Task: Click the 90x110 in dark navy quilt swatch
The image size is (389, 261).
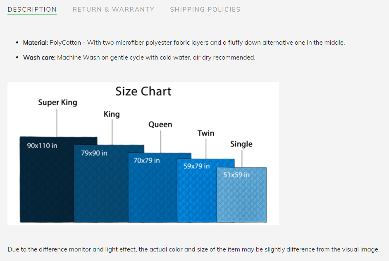Action: [x=47, y=179]
